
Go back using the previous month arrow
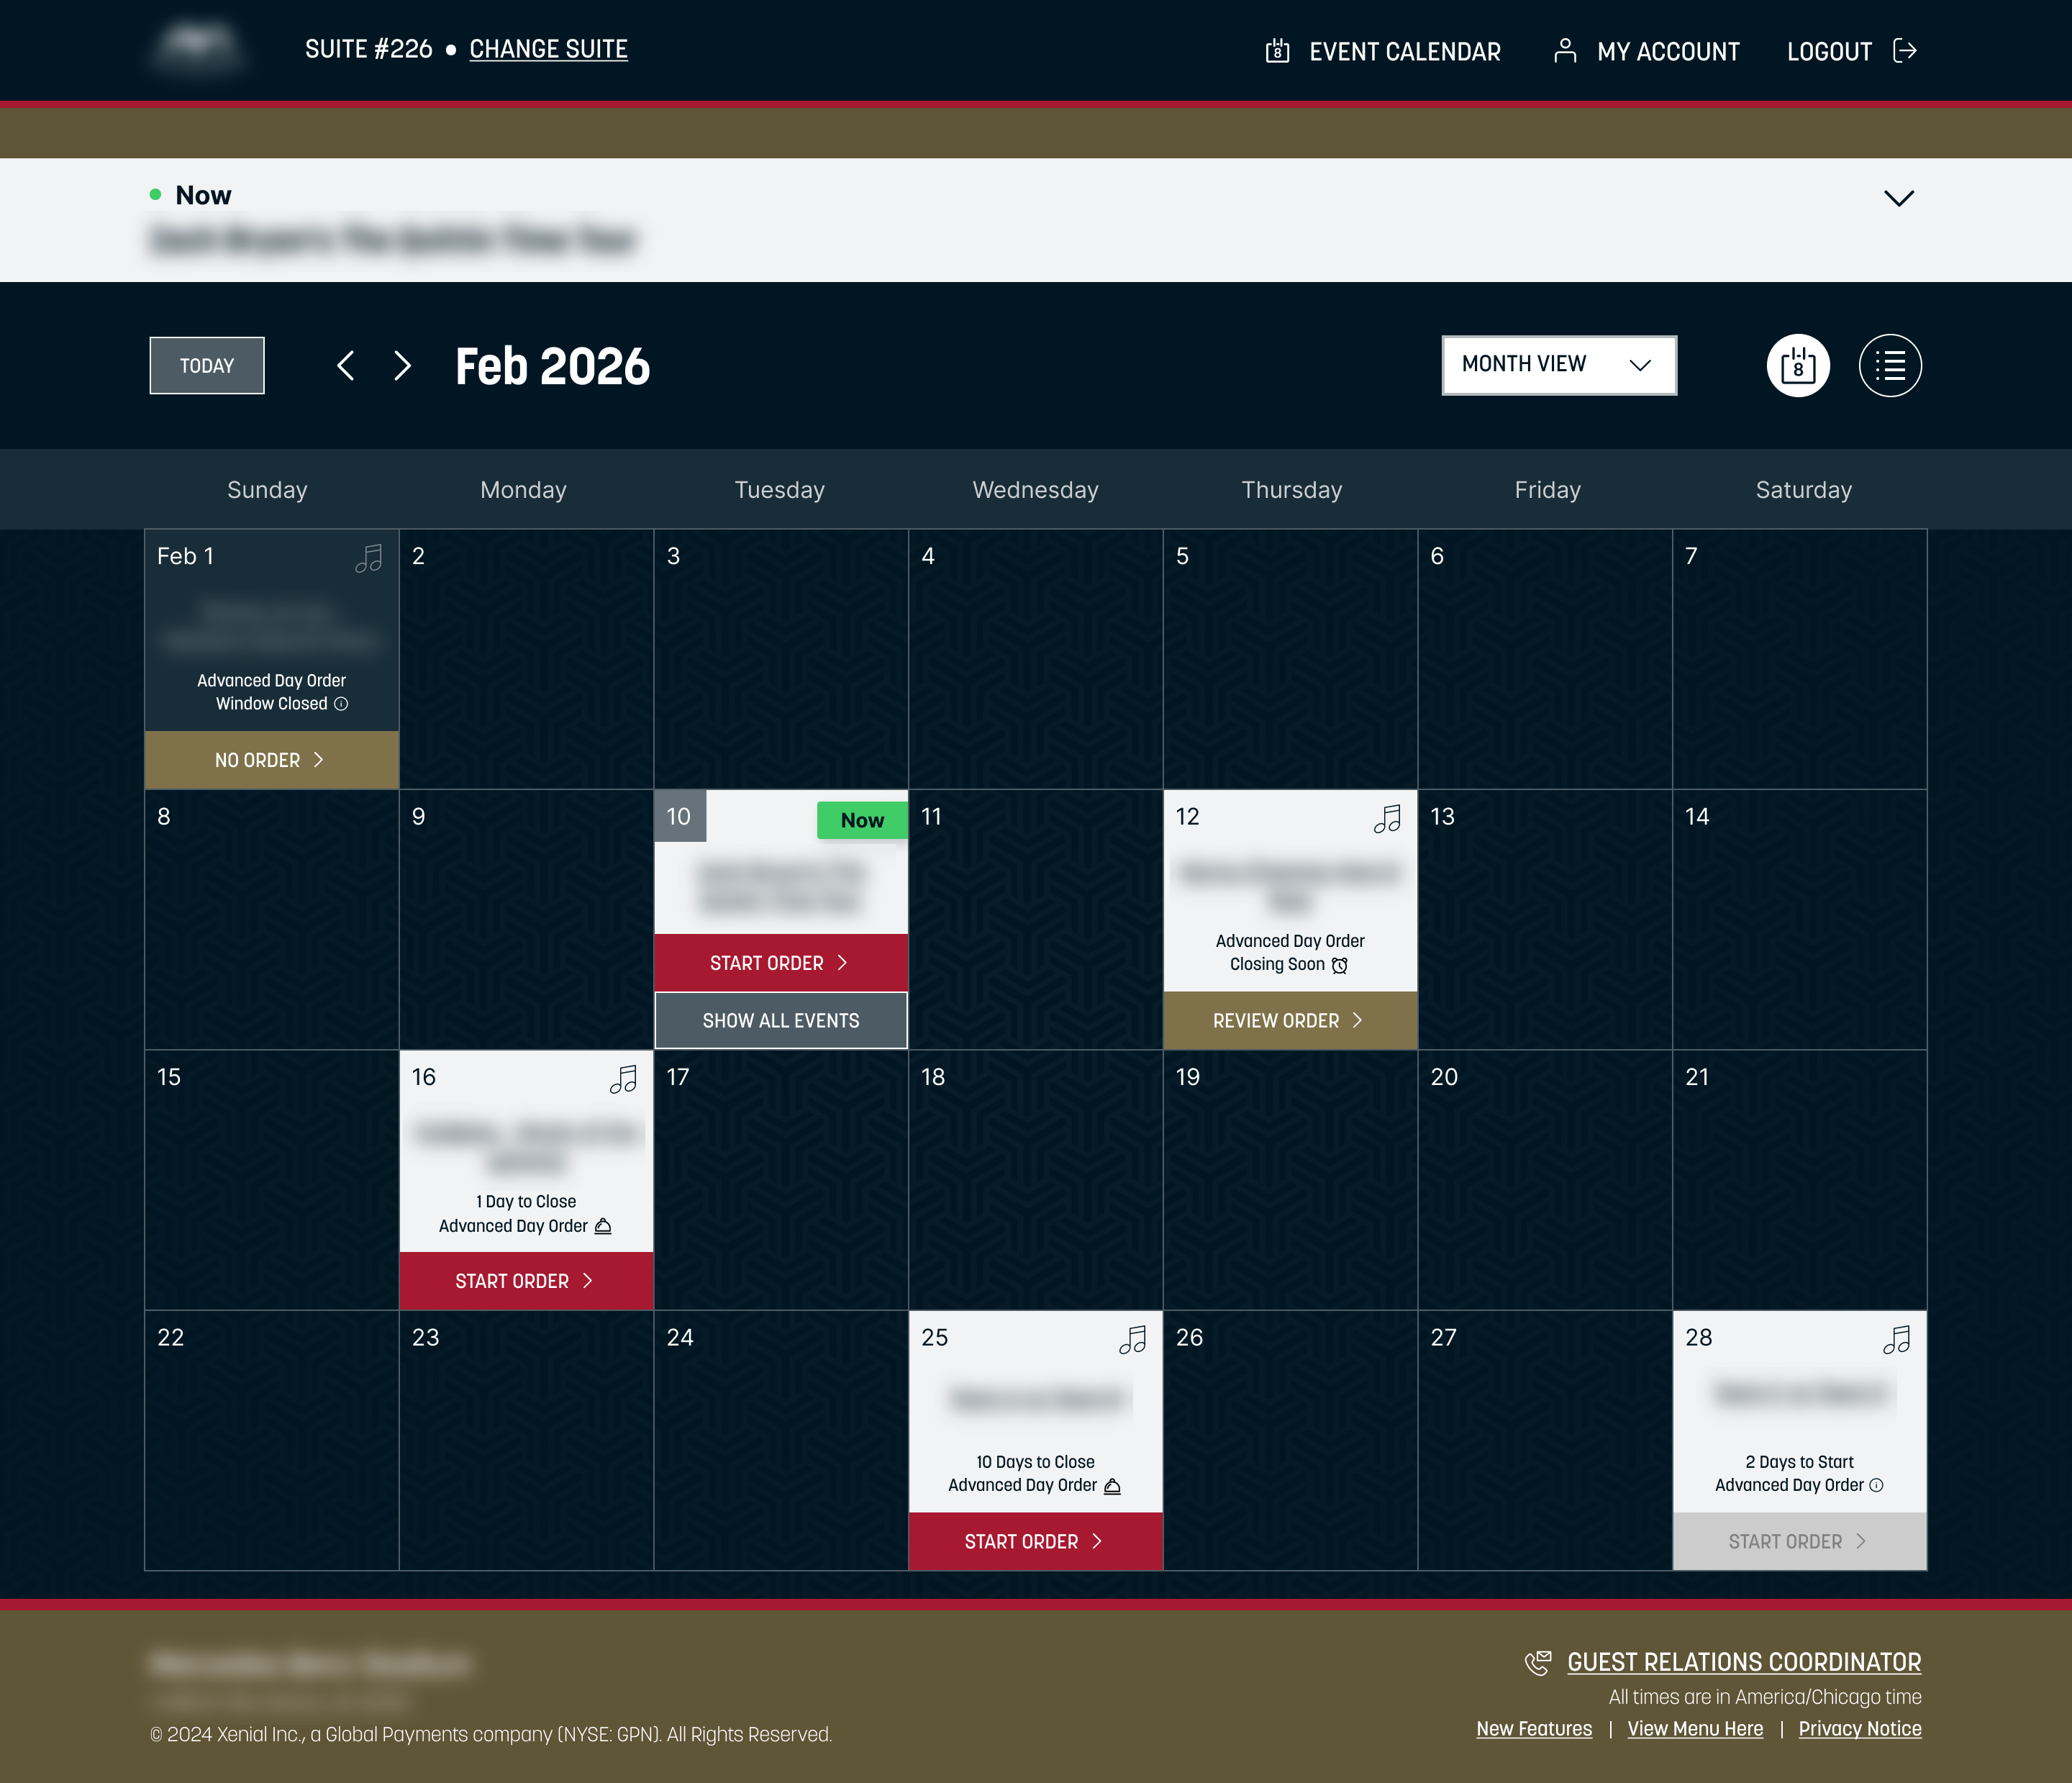345,366
